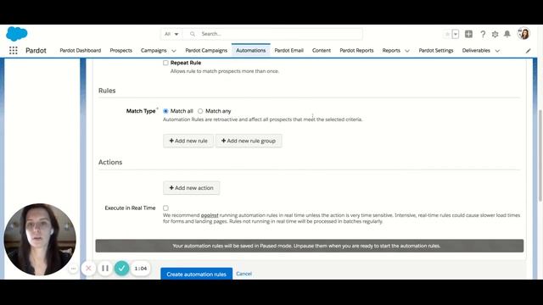543x305 pixels.
Task: Click the page vertical scrollbar
Action: point(540,155)
